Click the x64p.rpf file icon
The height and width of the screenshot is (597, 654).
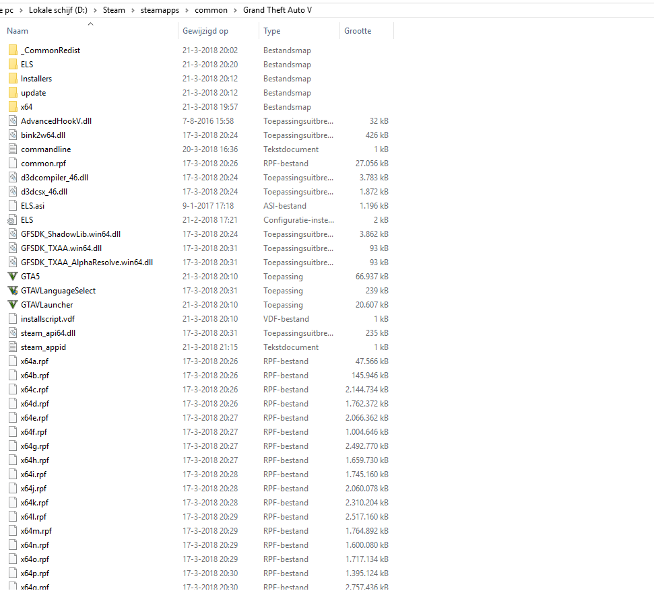(x=13, y=573)
